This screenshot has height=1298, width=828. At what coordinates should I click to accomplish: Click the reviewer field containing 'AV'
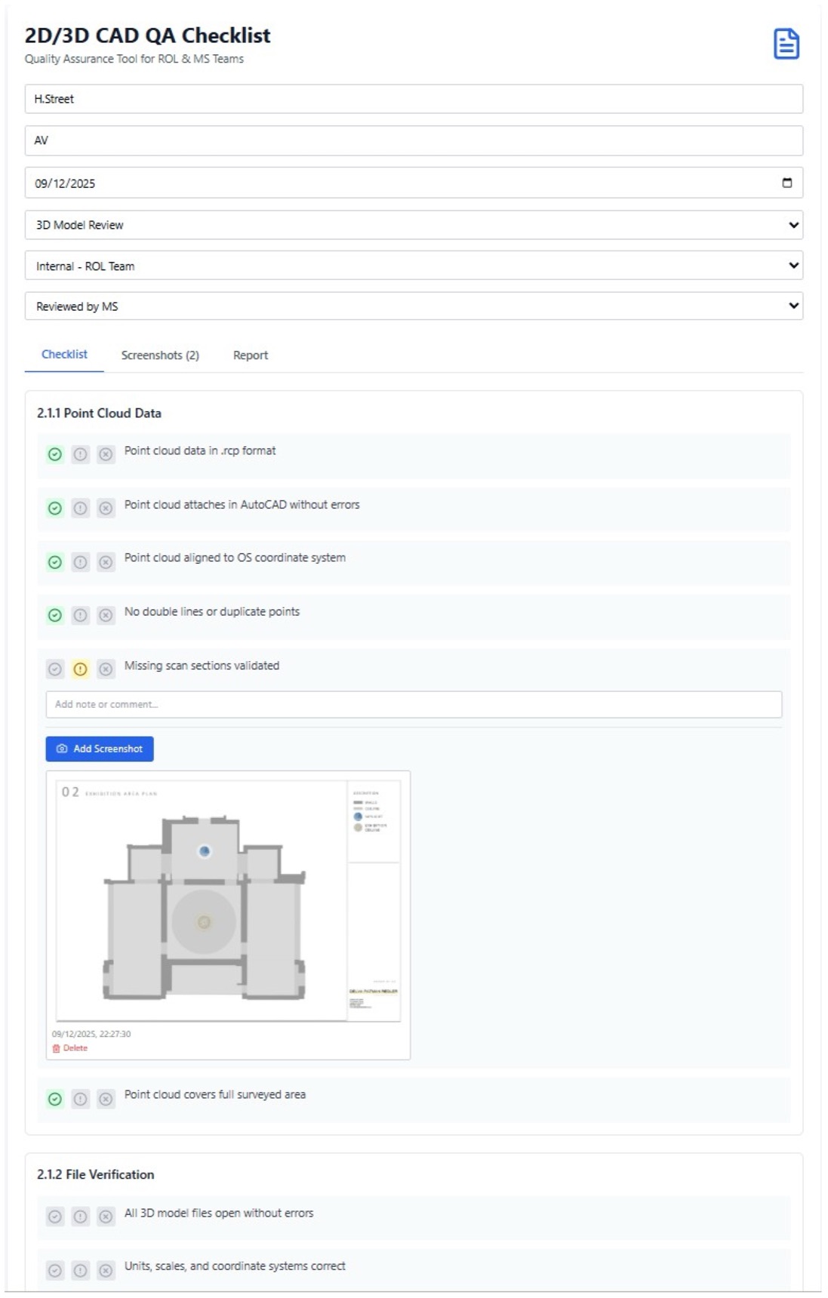click(414, 140)
